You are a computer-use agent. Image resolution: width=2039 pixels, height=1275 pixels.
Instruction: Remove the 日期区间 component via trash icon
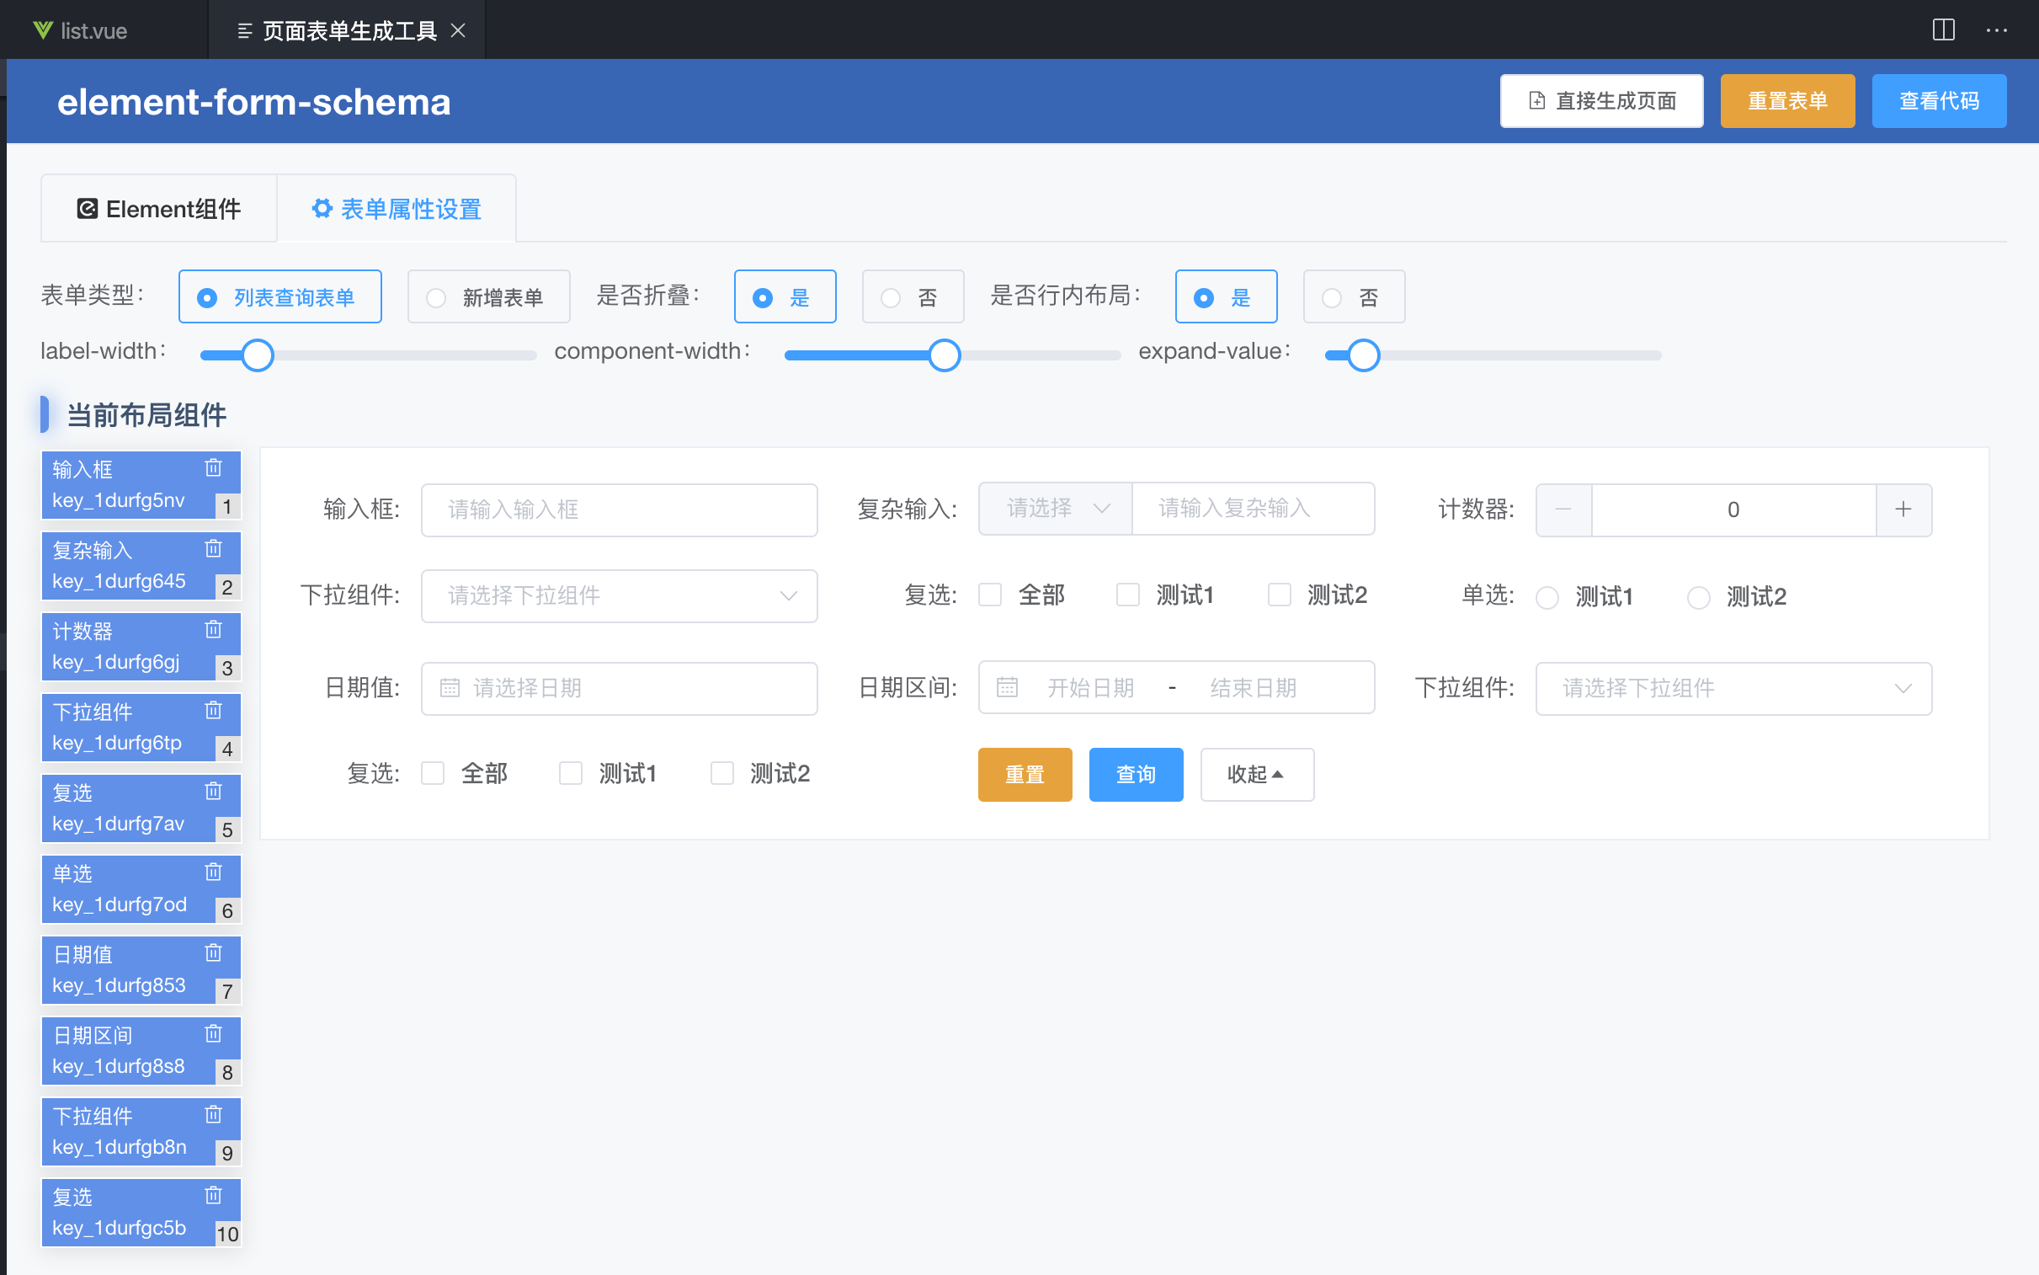point(213,1033)
